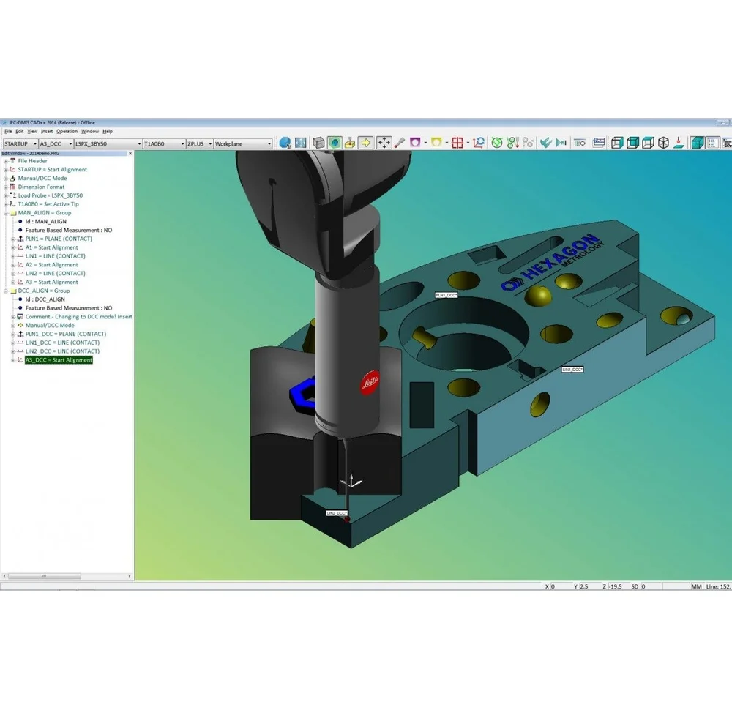Click the dimension tolerance toolbar icon

click(580, 143)
